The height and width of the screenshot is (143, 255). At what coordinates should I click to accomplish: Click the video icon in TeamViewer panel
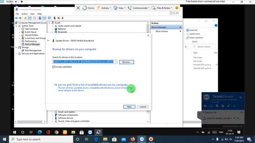pos(206,106)
